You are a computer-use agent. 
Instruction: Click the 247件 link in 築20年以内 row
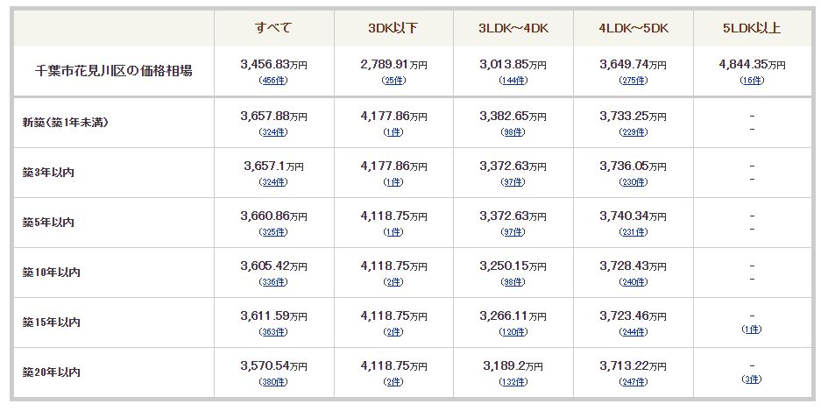(x=633, y=382)
